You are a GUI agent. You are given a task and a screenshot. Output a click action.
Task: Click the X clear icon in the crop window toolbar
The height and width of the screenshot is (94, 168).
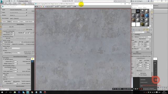[37, 7]
